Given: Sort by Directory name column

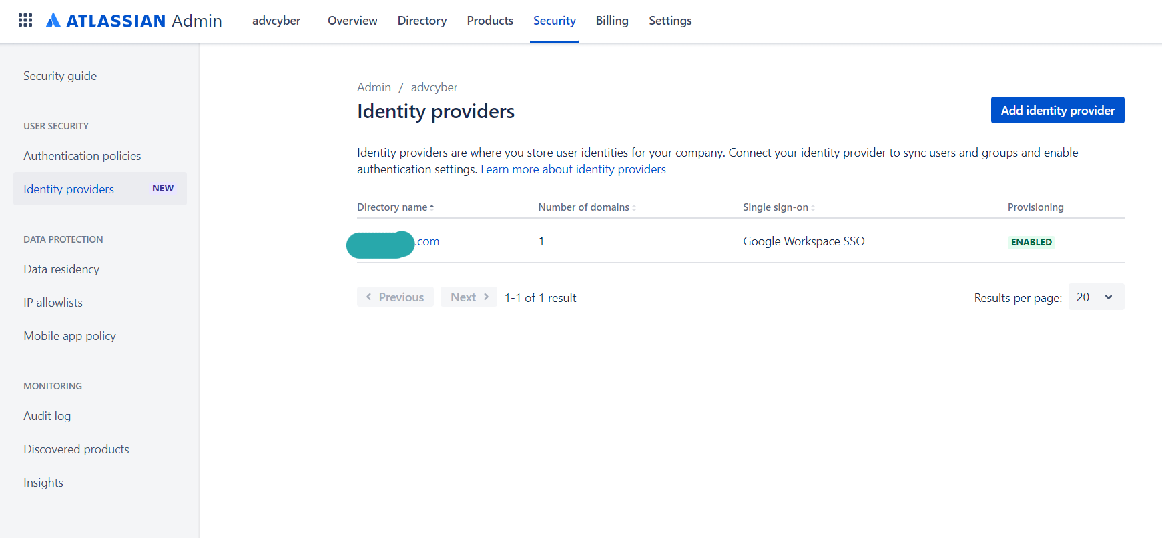Looking at the screenshot, I should pos(396,207).
